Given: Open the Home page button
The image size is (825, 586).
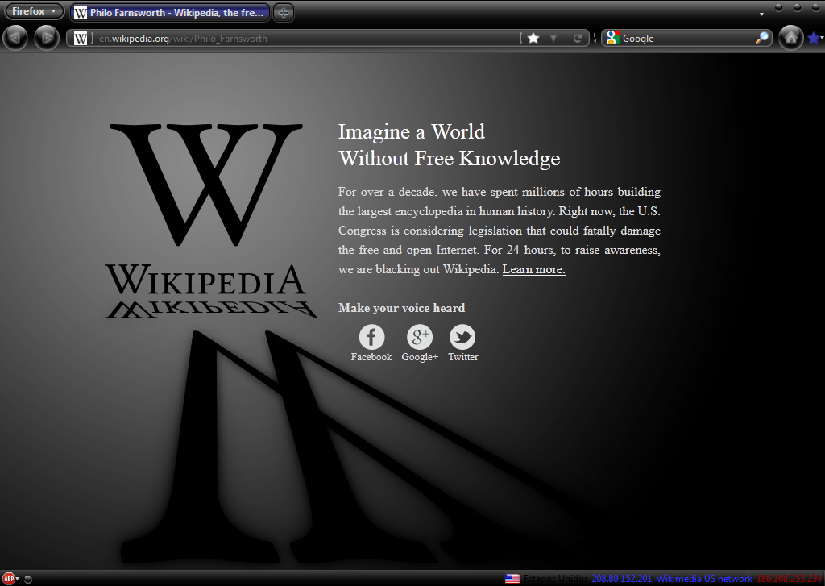Looking at the screenshot, I should 790,38.
